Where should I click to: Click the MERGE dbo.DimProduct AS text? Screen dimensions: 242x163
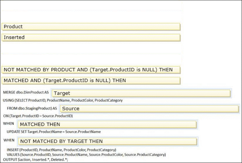coord(26,93)
